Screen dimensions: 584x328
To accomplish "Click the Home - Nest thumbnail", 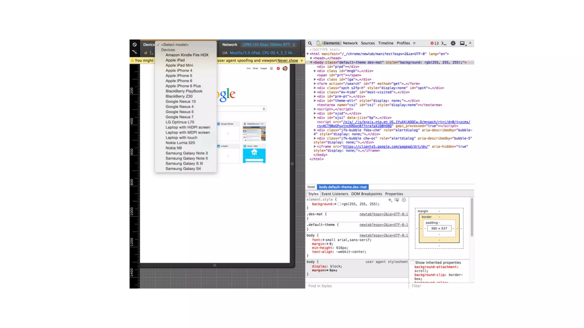I will pos(254,154).
